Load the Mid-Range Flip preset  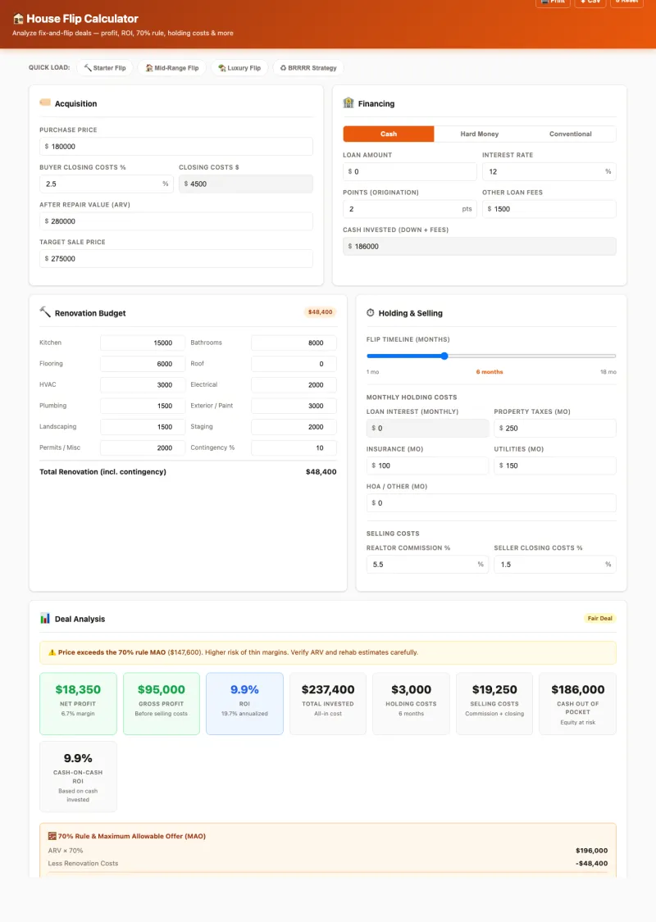[x=171, y=68]
